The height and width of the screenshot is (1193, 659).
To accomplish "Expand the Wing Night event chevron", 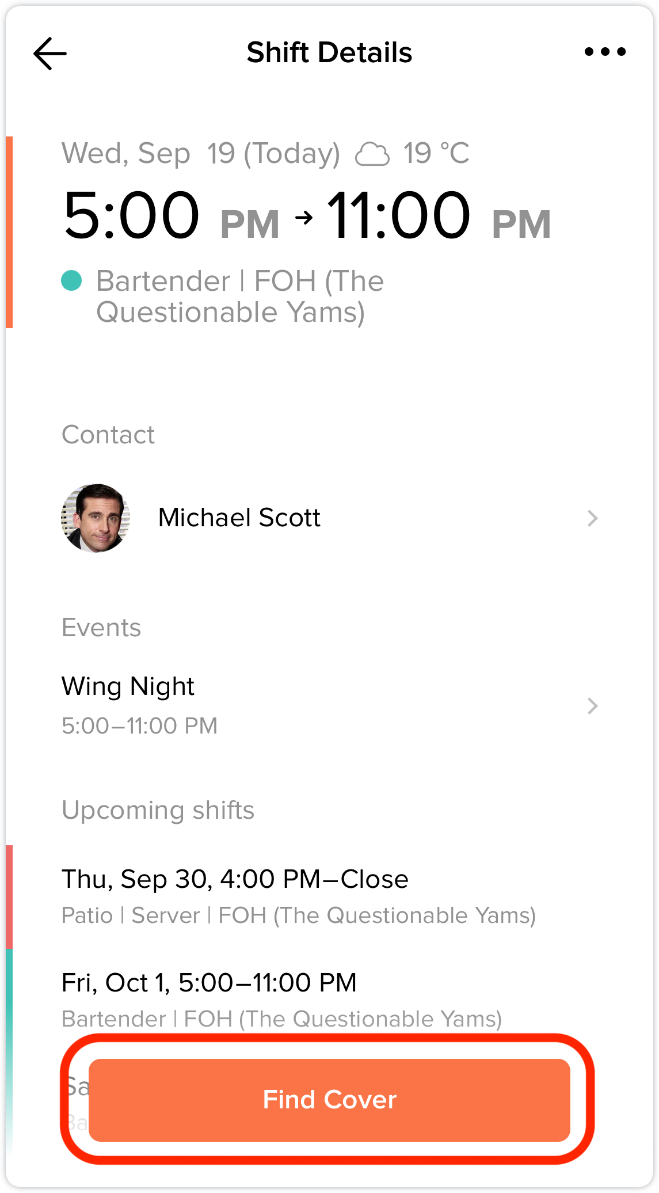I will tap(593, 706).
